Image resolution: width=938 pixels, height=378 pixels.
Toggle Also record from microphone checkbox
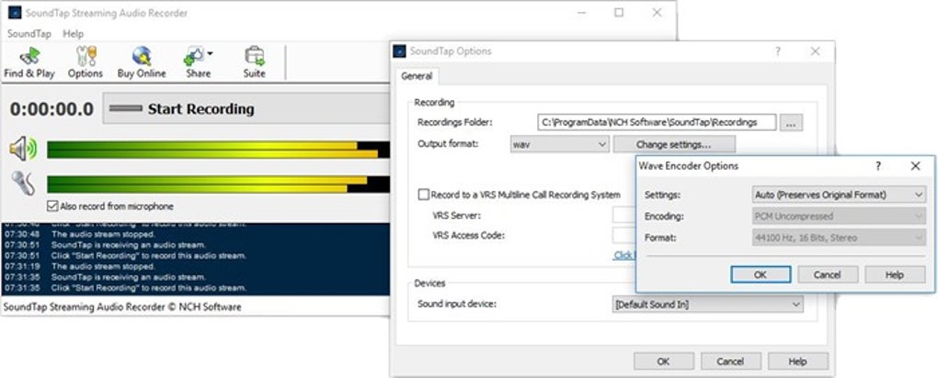53,206
